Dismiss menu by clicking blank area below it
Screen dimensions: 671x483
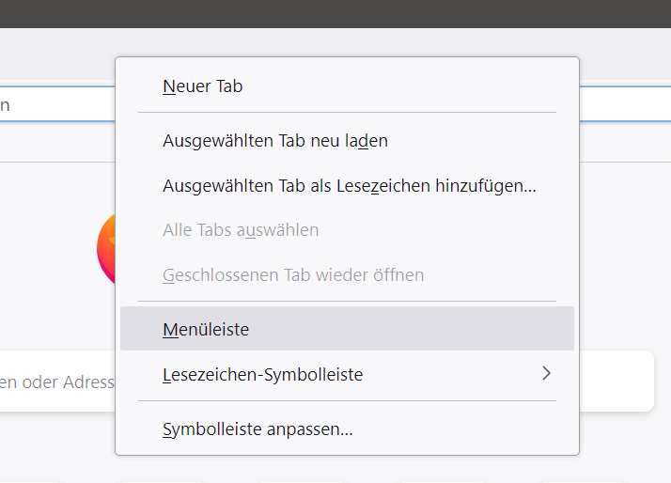pyautogui.click(x=347, y=470)
